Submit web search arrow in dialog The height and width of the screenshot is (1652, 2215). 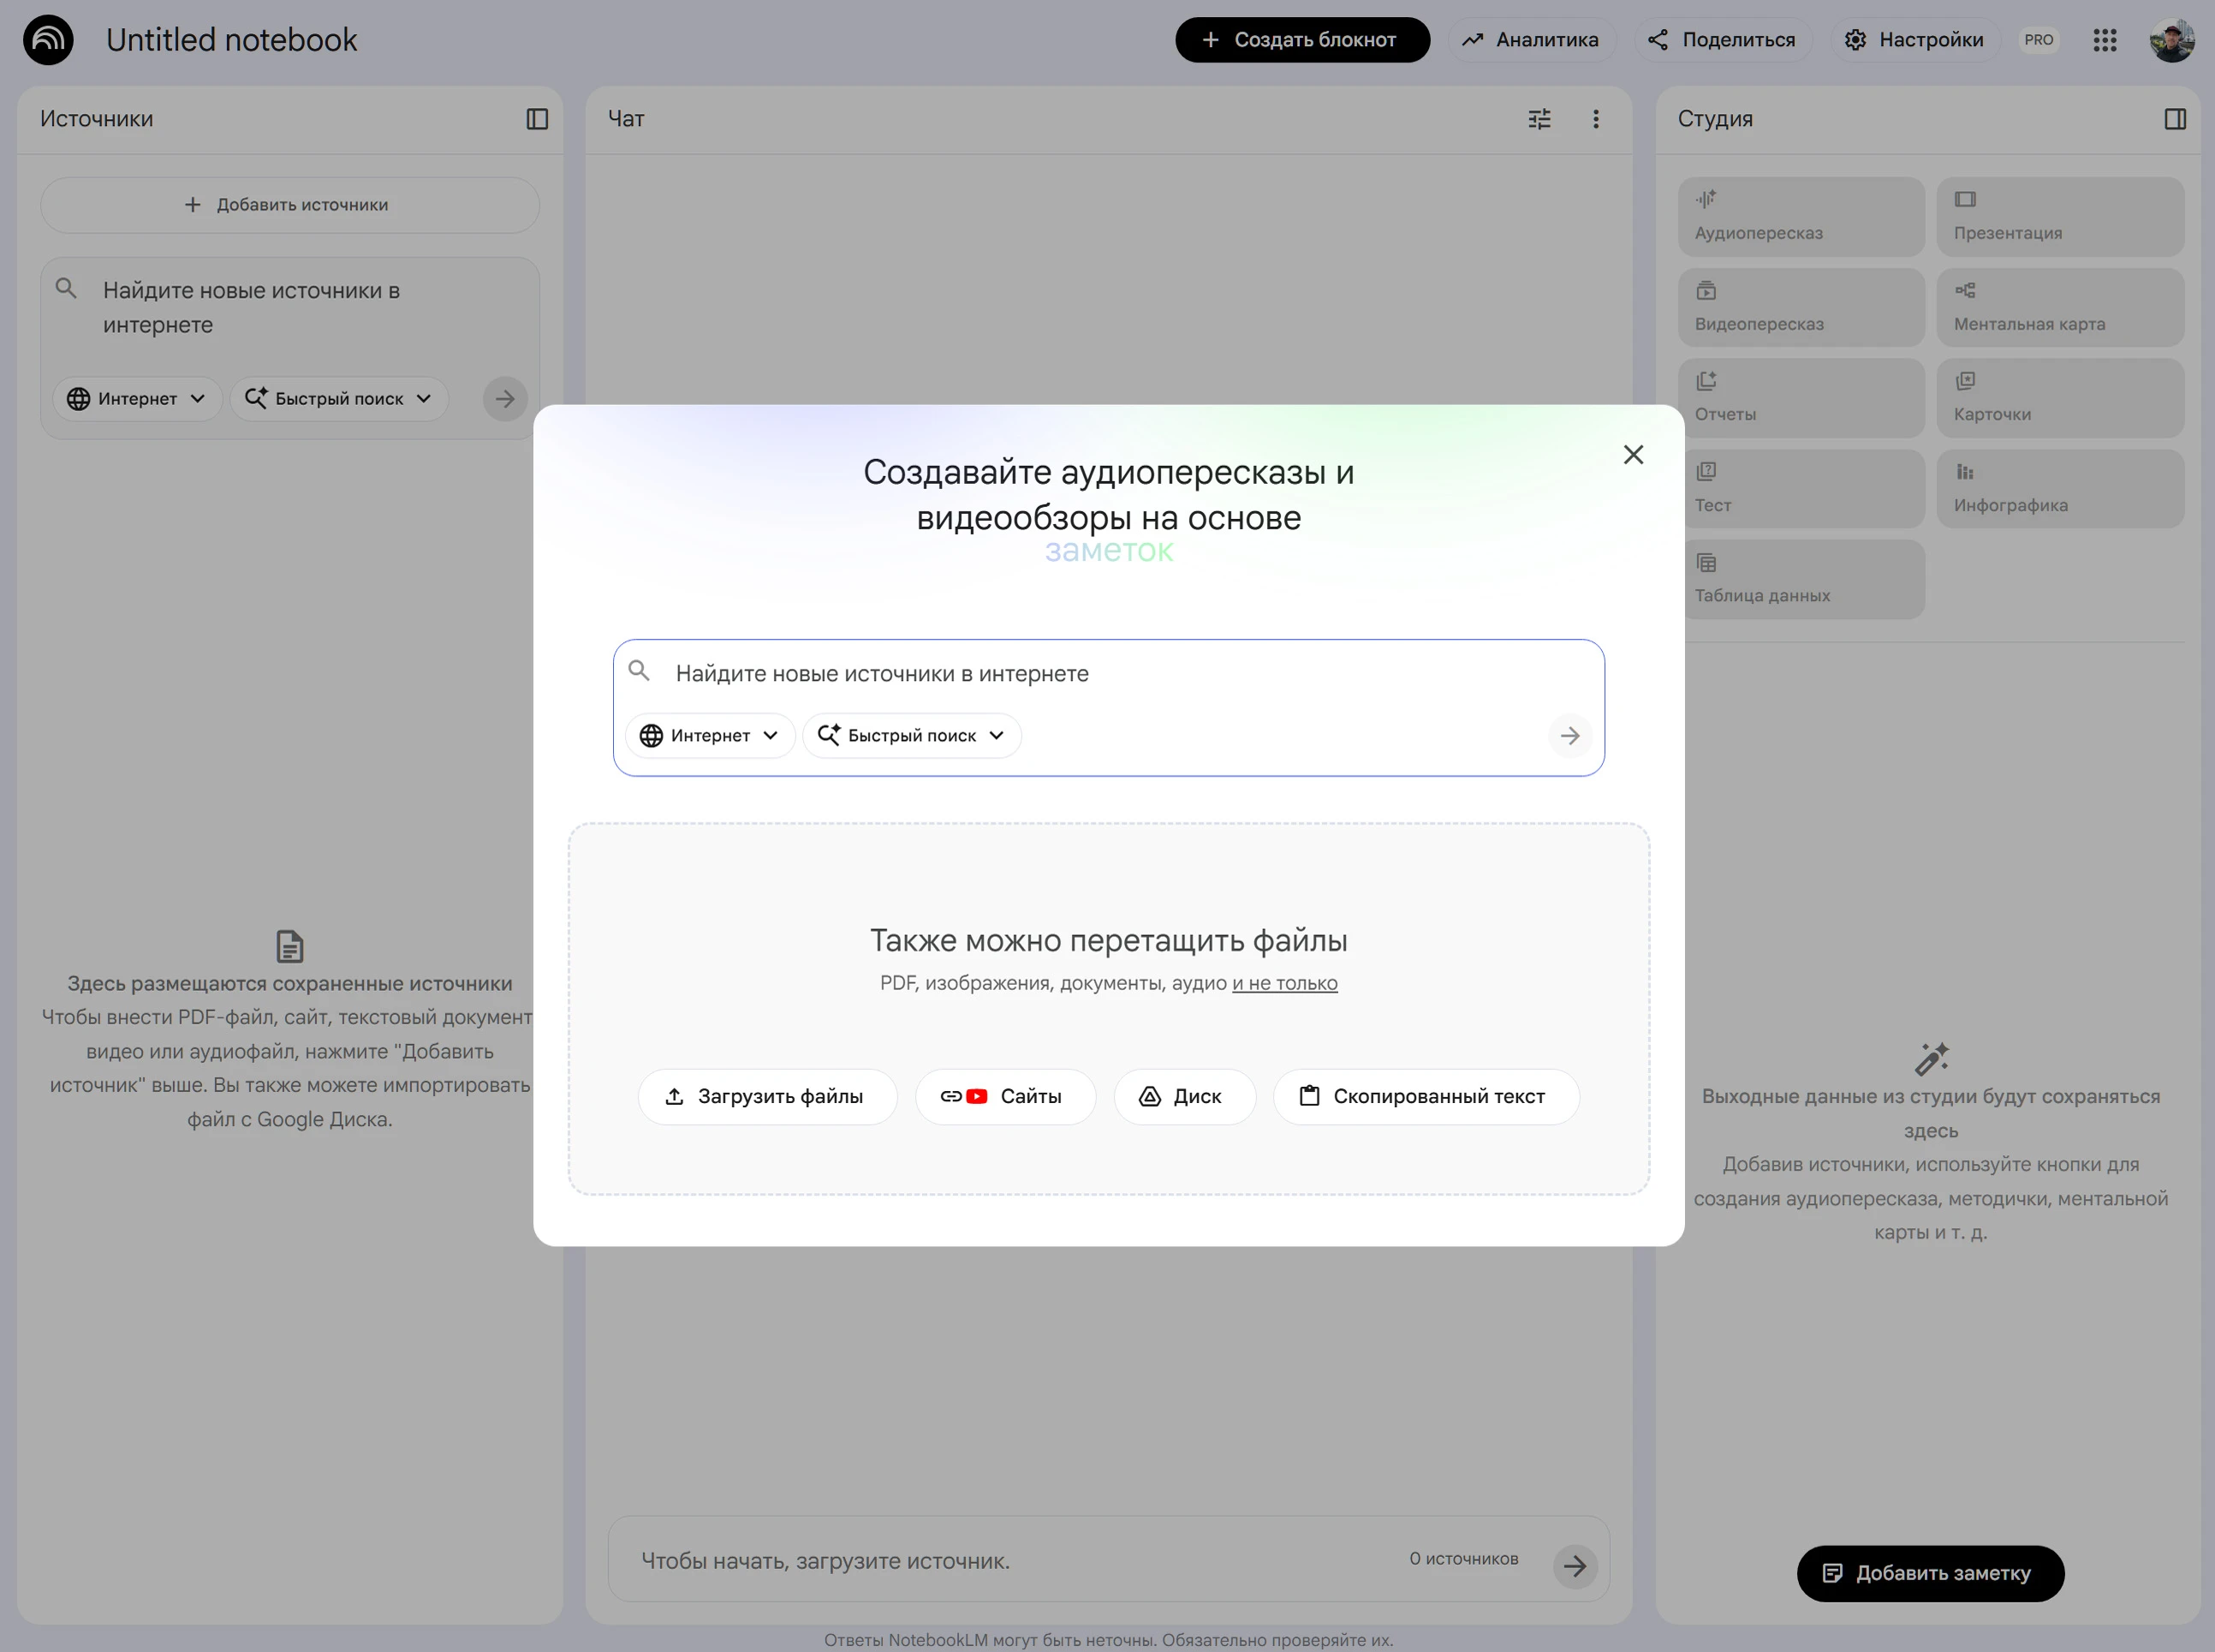[x=1569, y=736]
